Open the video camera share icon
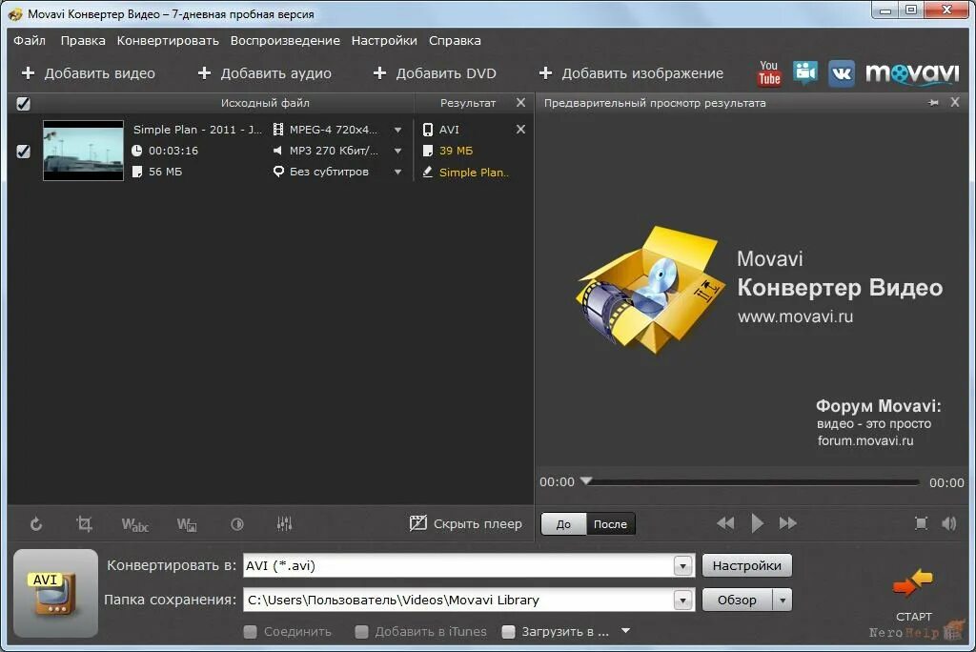This screenshot has width=976, height=652. (804, 72)
